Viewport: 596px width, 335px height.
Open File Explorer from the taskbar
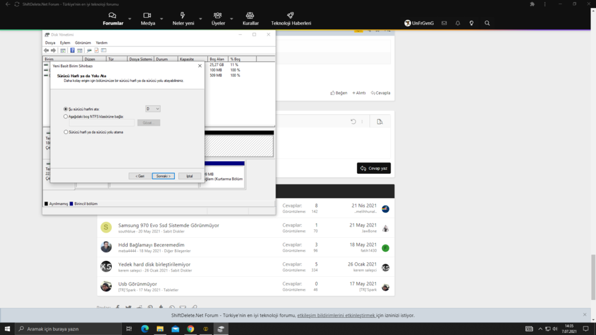160,329
